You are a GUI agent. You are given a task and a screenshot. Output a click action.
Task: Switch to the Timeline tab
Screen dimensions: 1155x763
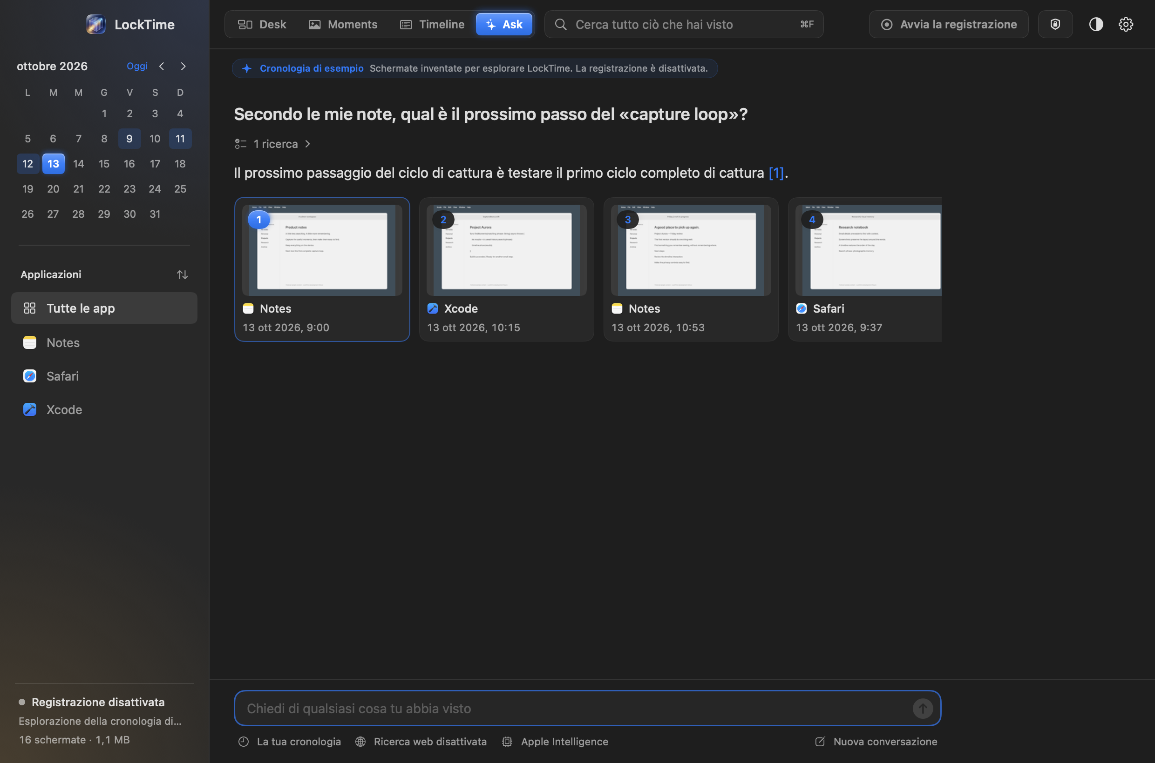(x=432, y=24)
